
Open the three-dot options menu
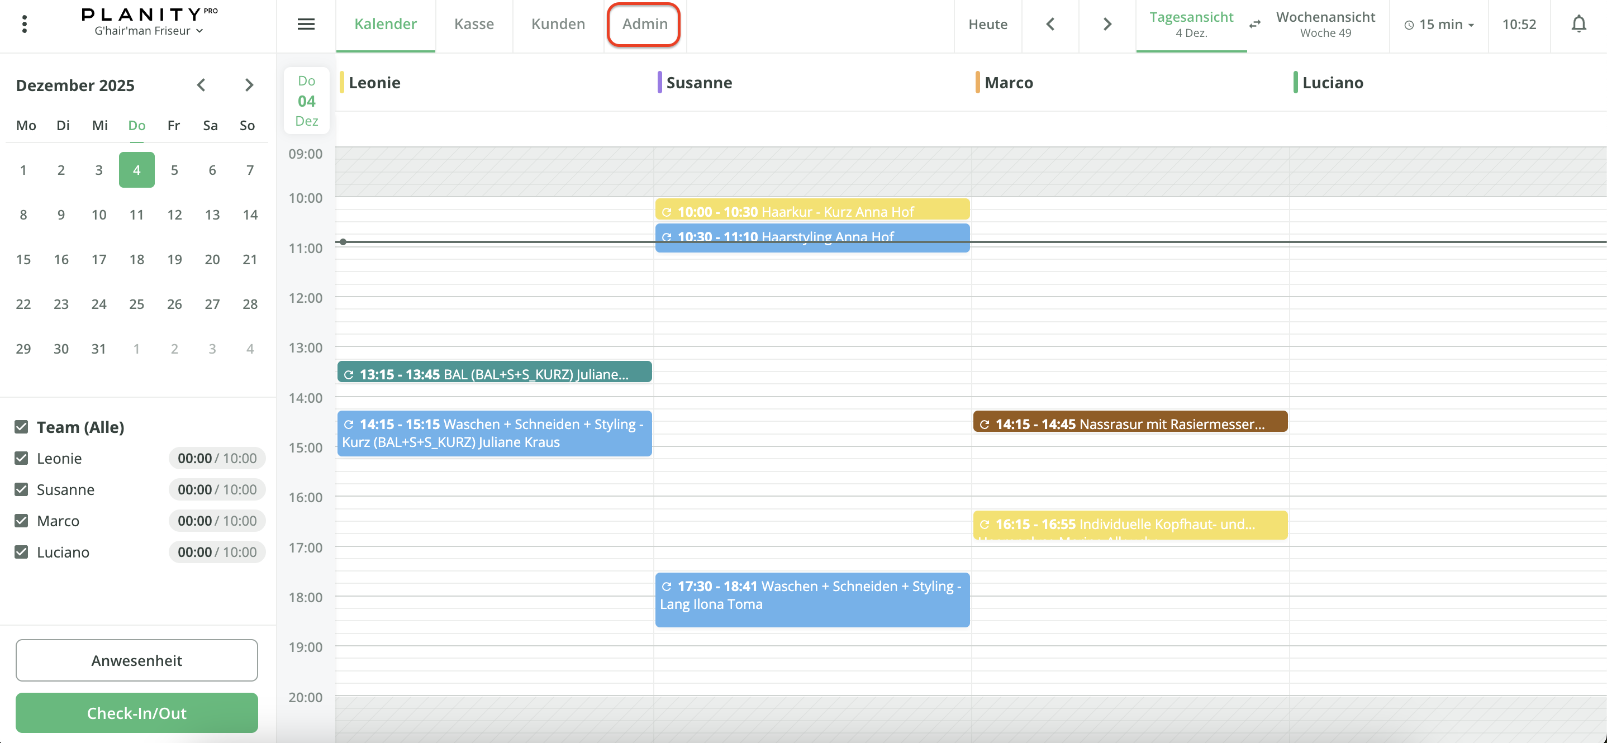coord(25,25)
